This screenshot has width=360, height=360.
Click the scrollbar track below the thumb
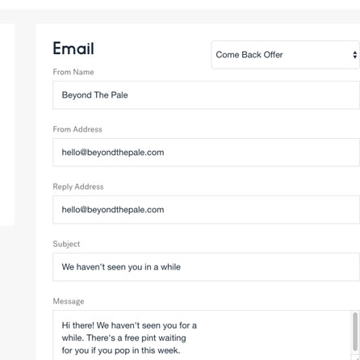355,354
